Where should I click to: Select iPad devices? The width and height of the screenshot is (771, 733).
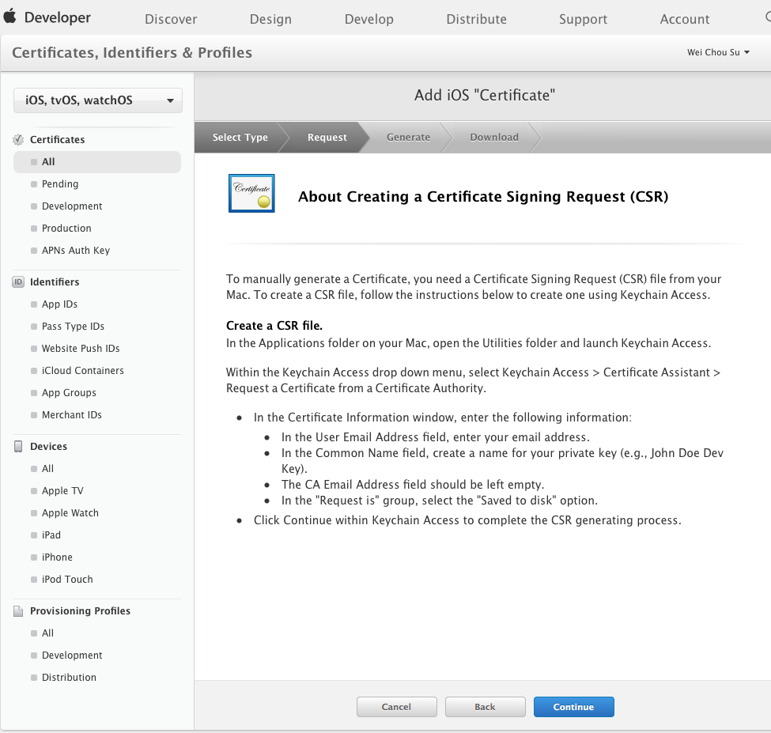pyautogui.click(x=51, y=535)
